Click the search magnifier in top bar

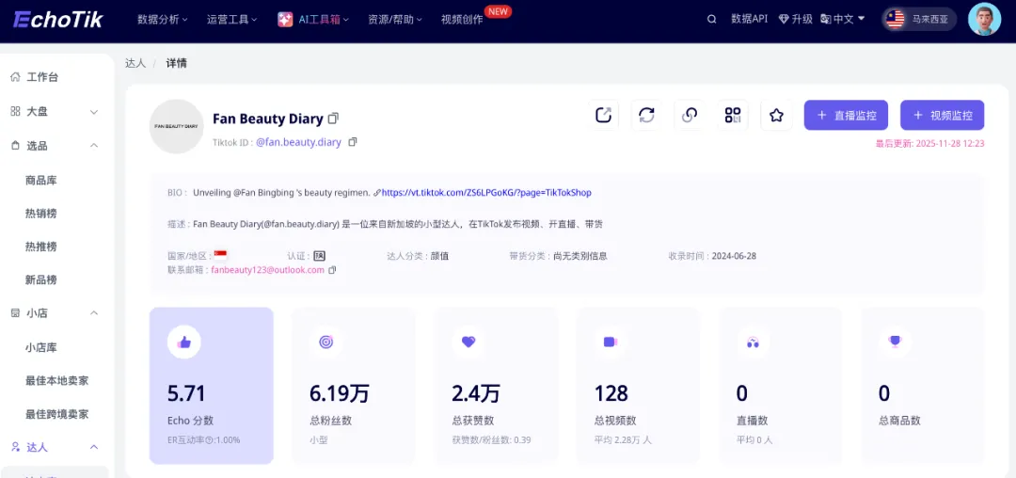coord(711,19)
